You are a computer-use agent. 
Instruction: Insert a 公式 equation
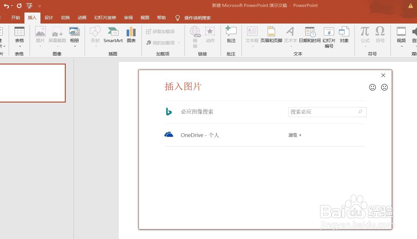point(365,35)
